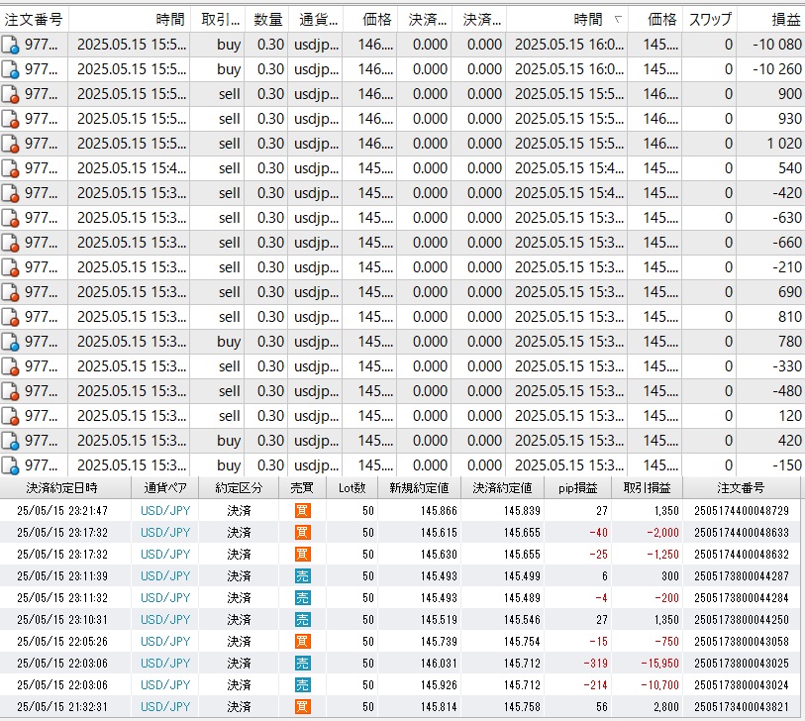This screenshot has height=721, width=805.
Task: Open the USD/JPY link in the 22:05:26 row
Action: pos(165,641)
